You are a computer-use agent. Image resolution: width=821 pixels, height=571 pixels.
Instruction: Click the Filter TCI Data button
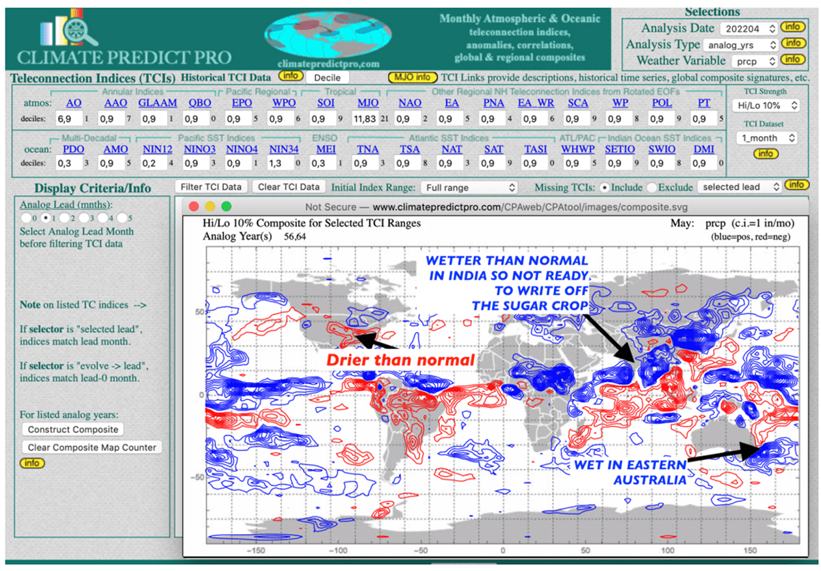(211, 186)
